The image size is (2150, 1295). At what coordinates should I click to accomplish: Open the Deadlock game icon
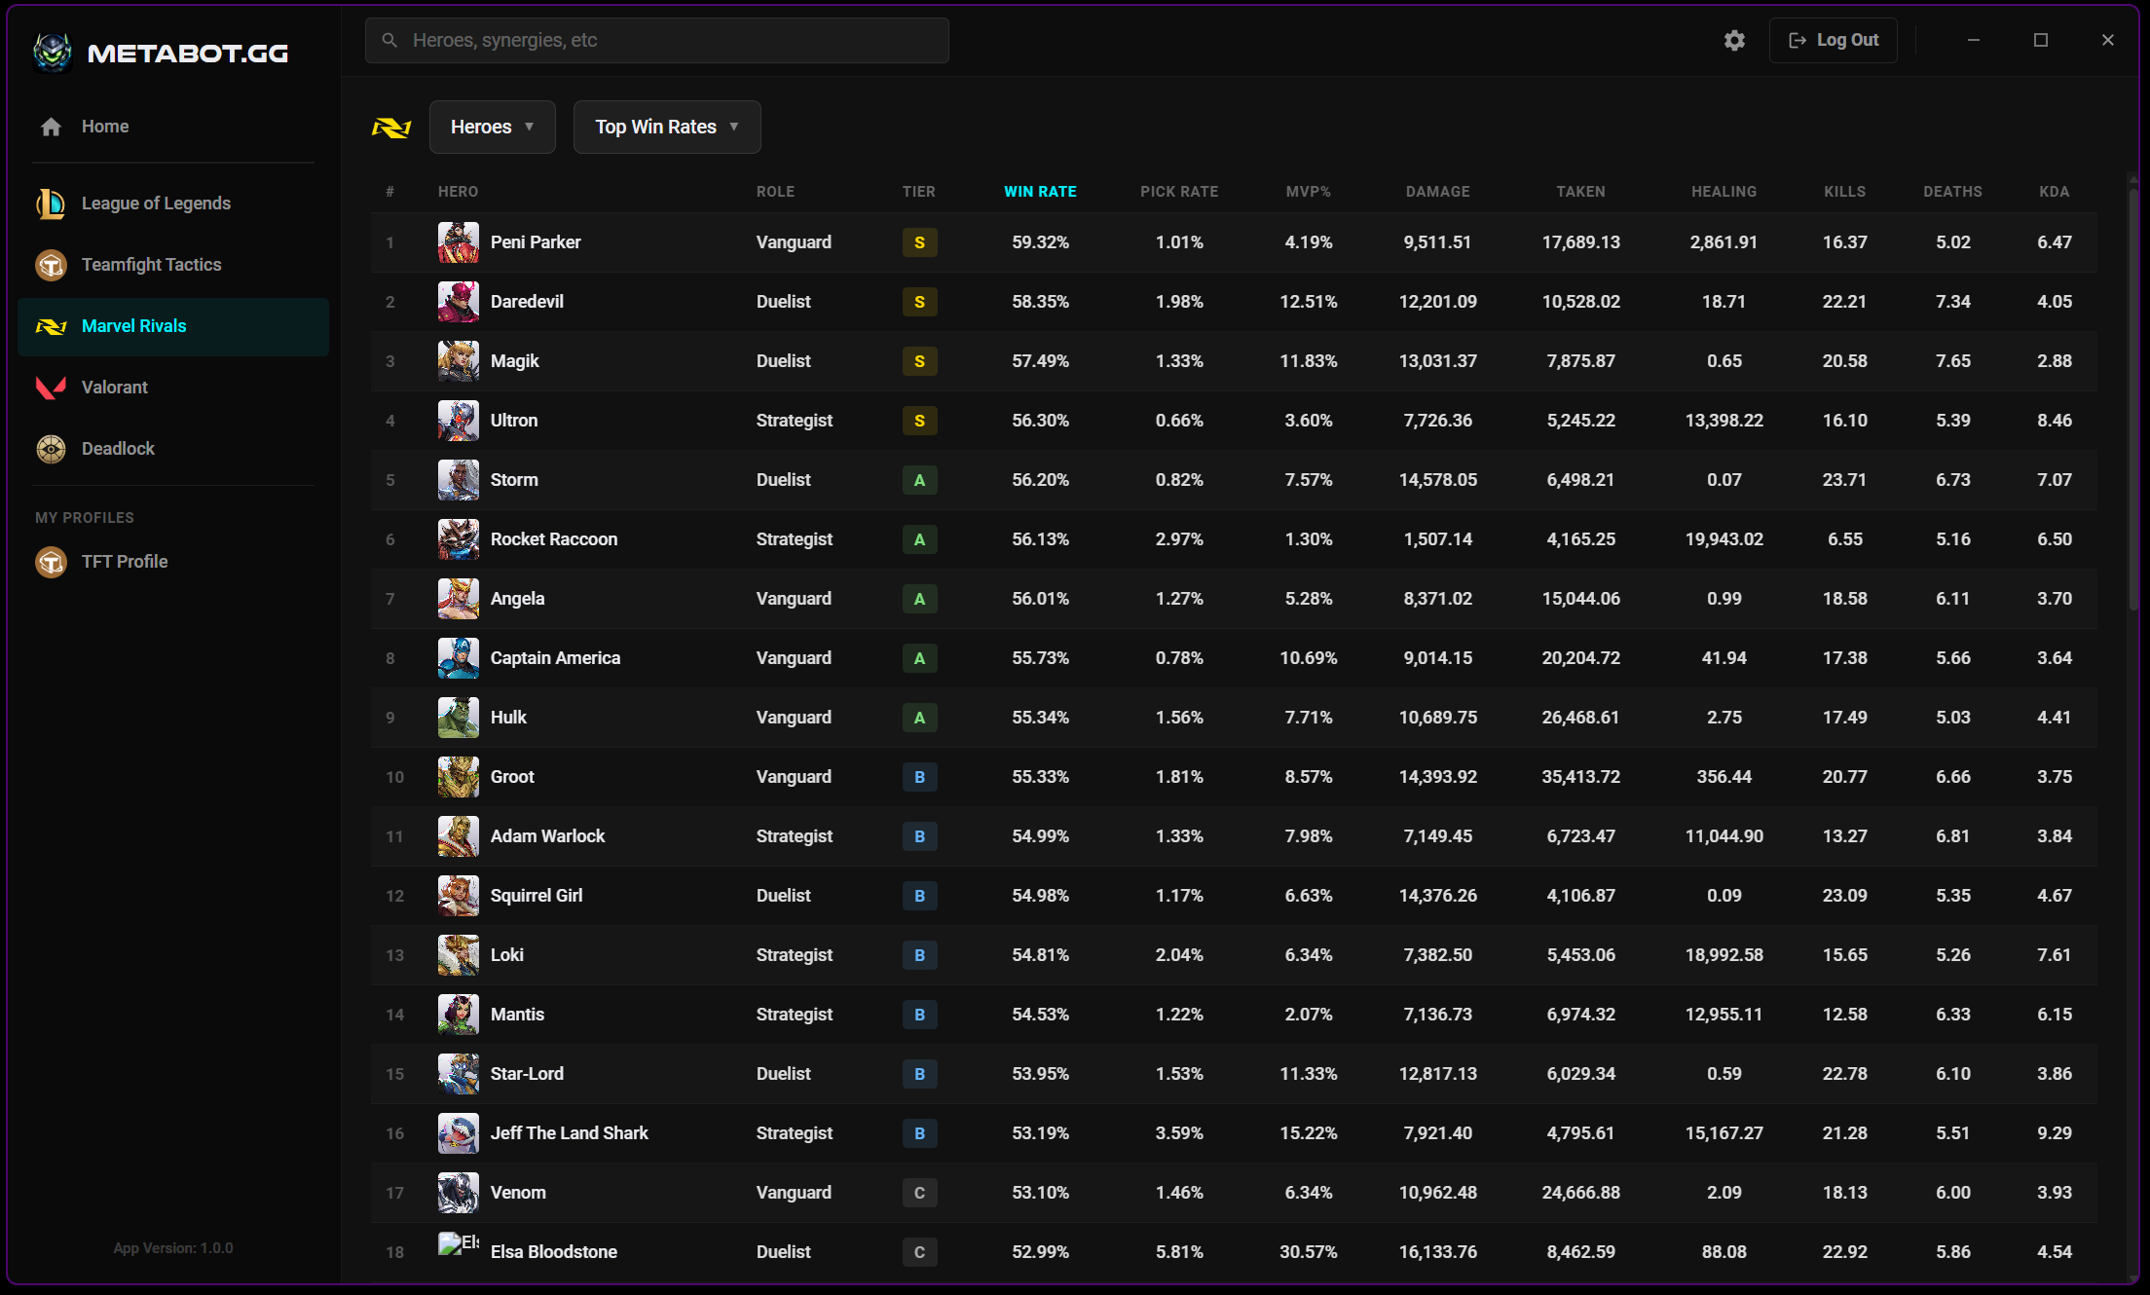(51, 449)
